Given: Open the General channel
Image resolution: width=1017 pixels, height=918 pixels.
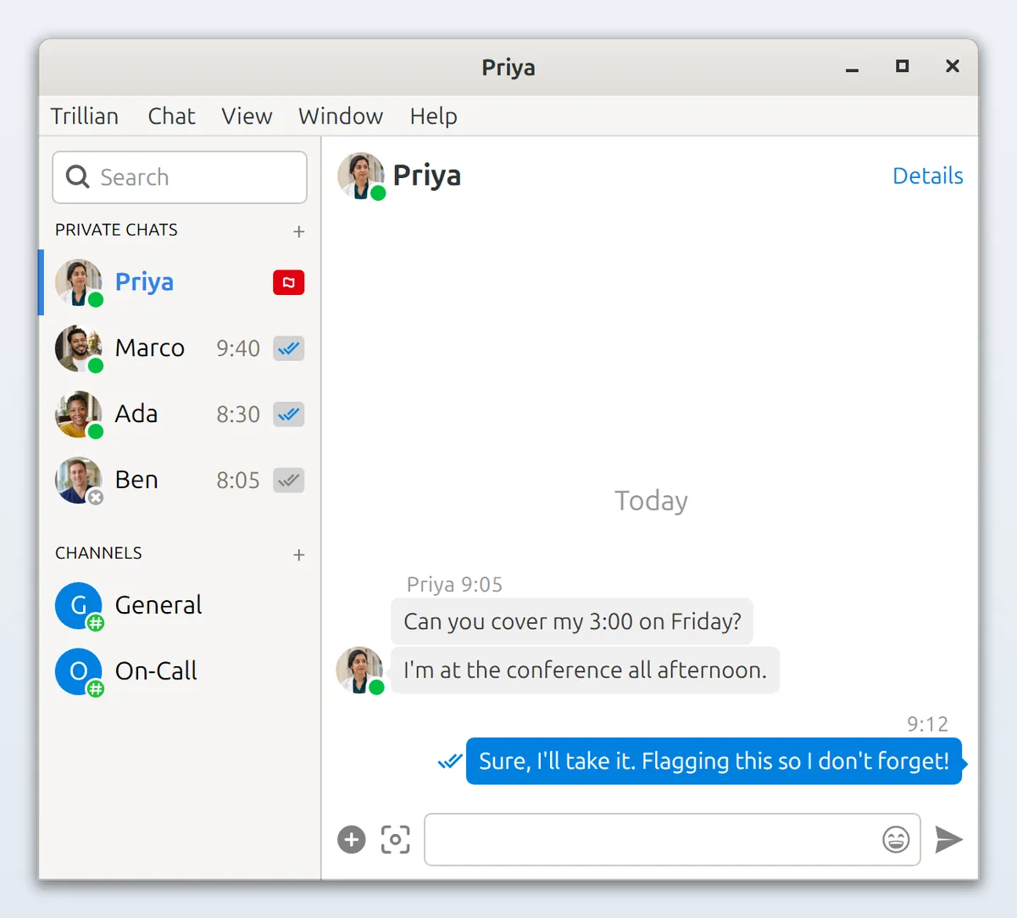Looking at the screenshot, I should (180, 606).
